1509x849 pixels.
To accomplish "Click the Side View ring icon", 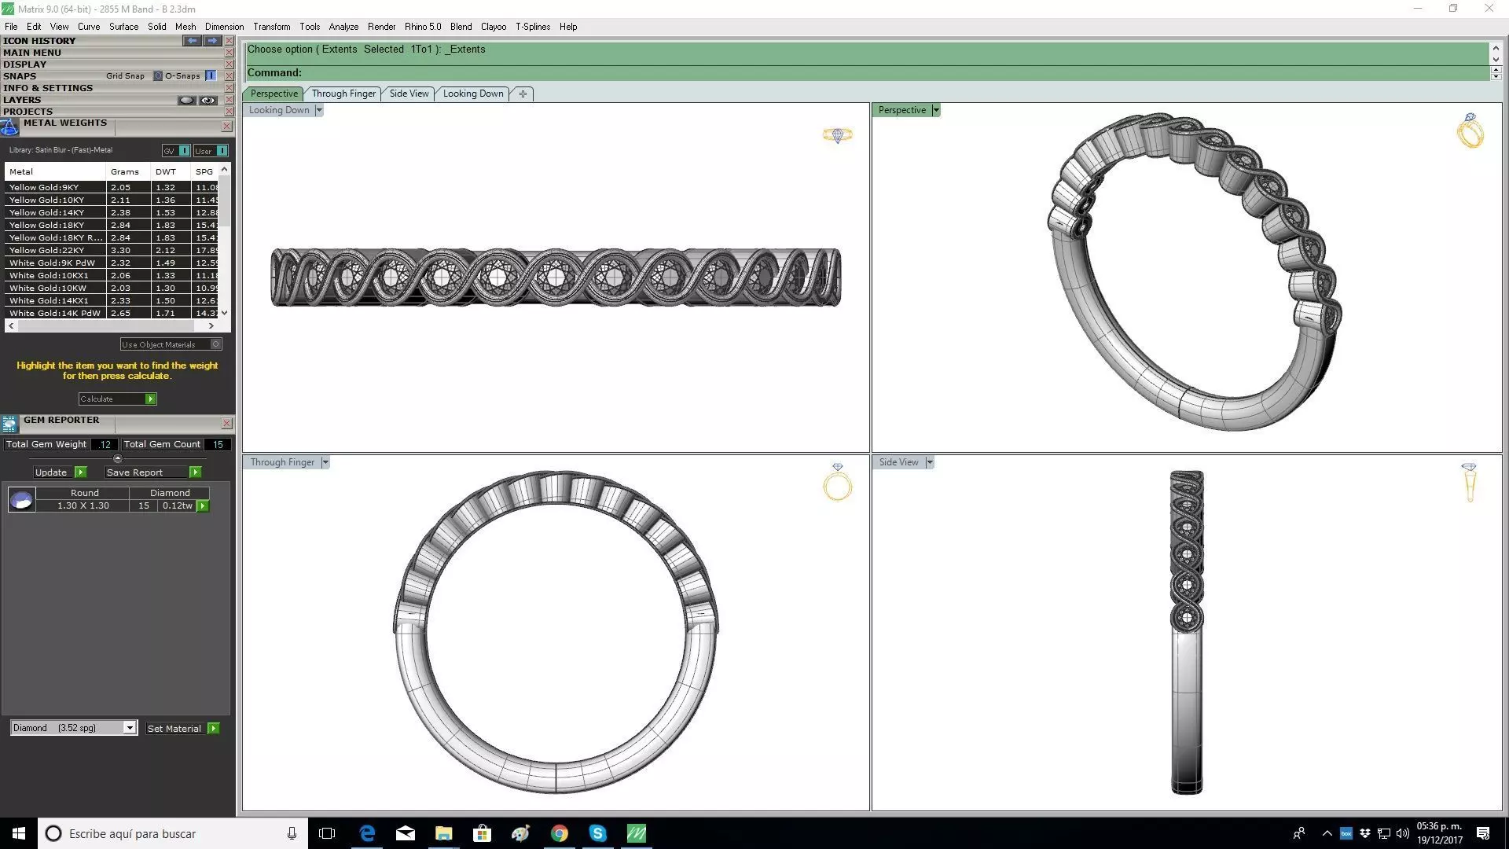I will click(1469, 482).
